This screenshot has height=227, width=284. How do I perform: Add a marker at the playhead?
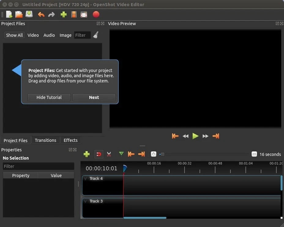coord(121,154)
